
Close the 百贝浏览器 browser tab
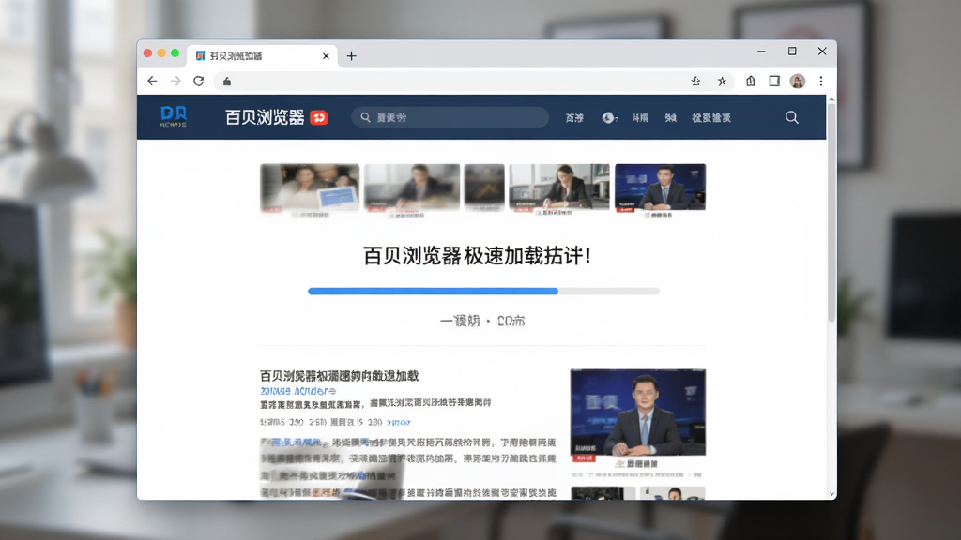point(326,55)
